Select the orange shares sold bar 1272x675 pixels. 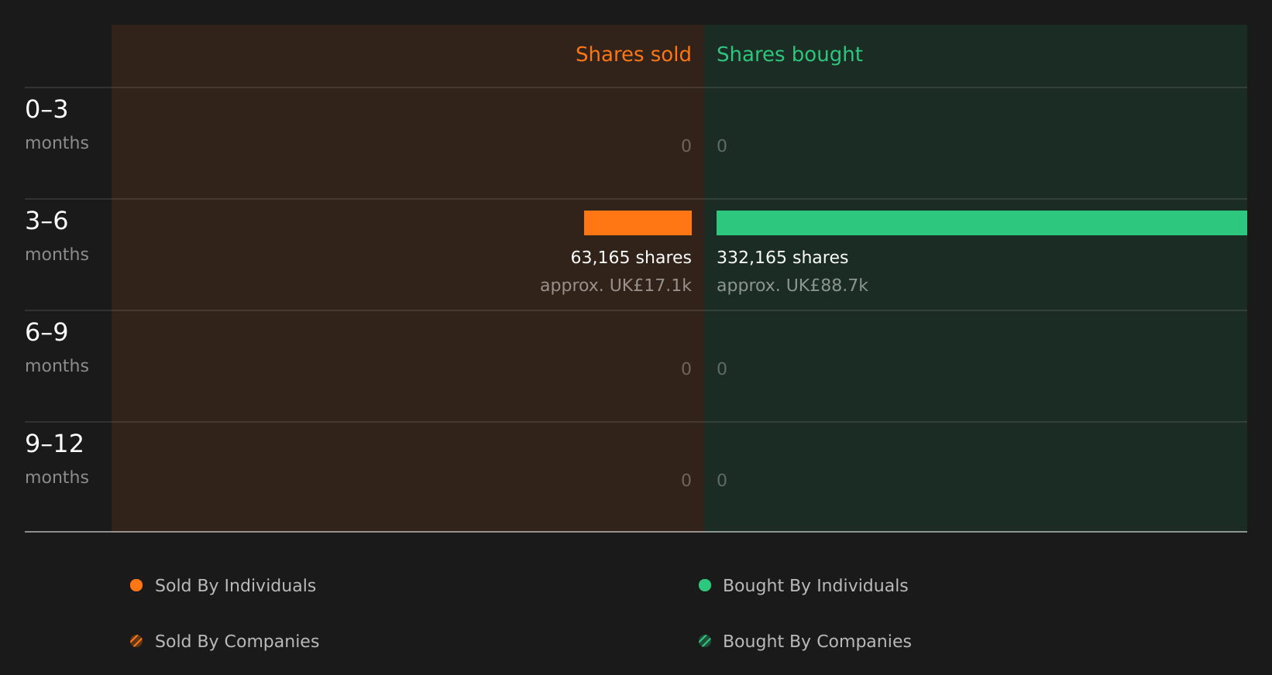[x=638, y=223]
